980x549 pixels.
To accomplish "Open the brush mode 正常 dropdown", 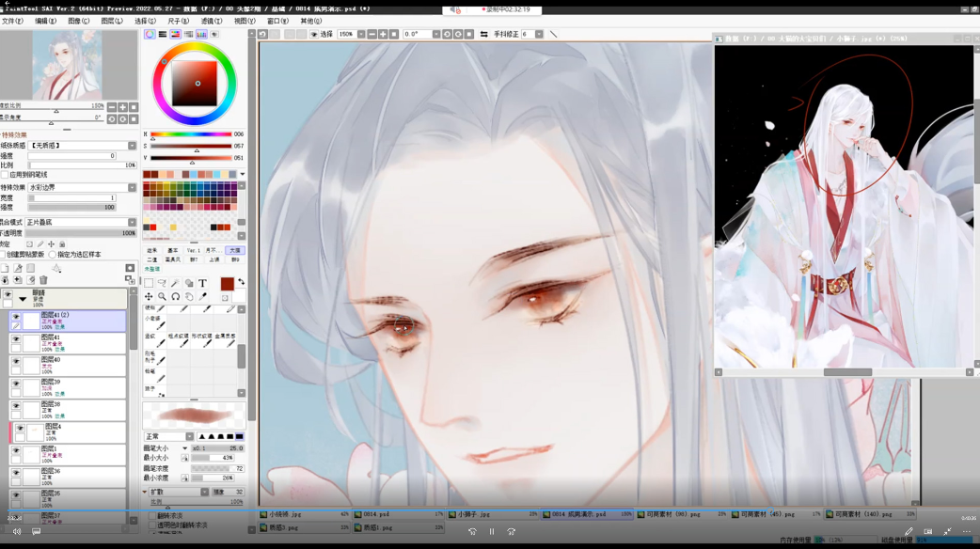I will (189, 436).
